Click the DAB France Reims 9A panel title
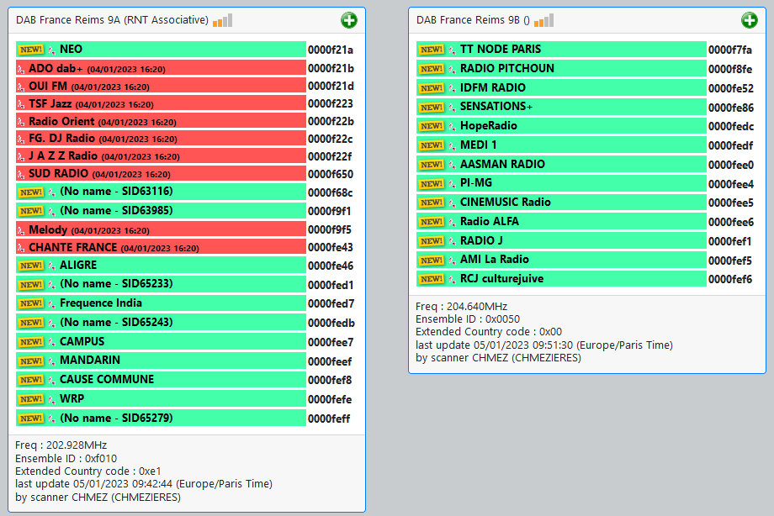Image resolution: width=774 pixels, height=516 pixels. (x=113, y=19)
